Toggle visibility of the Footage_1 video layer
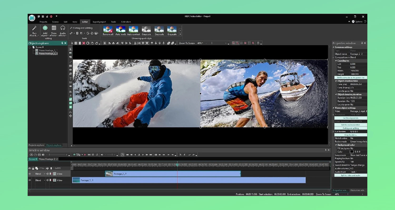The height and width of the screenshot is (210, 395). [29, 180]
